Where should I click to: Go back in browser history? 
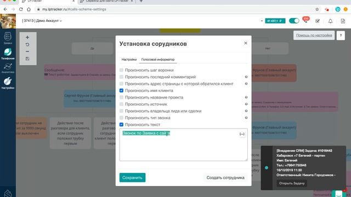click(5, 9)
